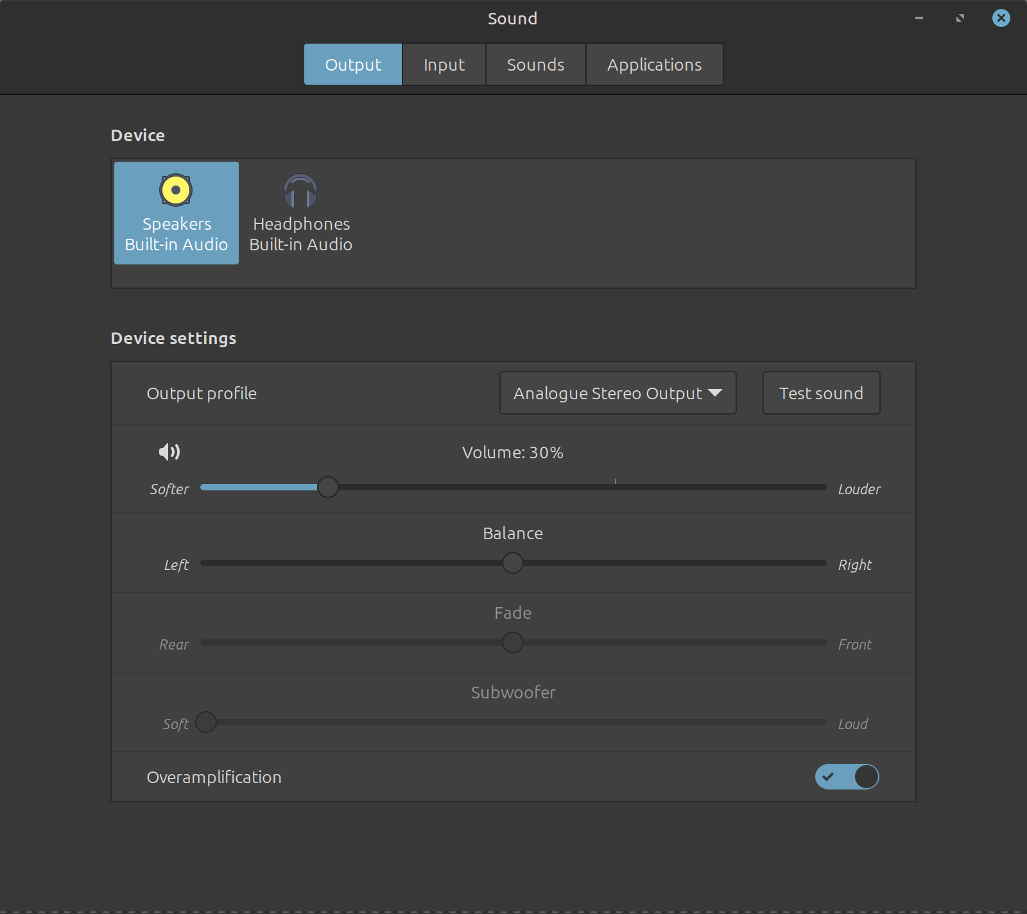
Task: Go to the Applications tab
Action: click(654, 64)
